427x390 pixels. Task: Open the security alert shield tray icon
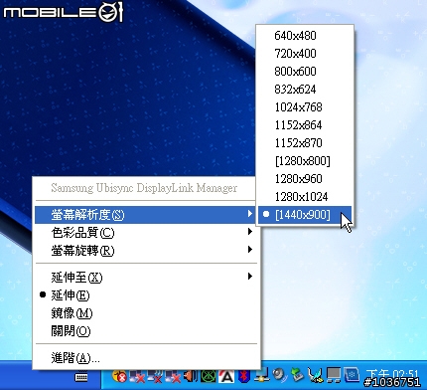click(x=120, y=376)
